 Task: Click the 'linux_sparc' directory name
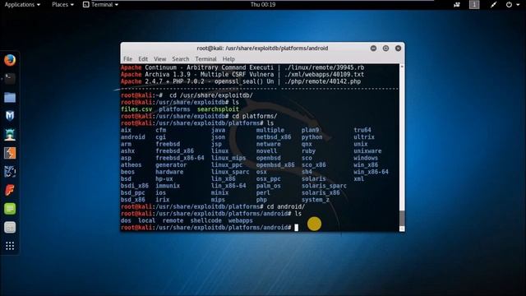(230, 172)
